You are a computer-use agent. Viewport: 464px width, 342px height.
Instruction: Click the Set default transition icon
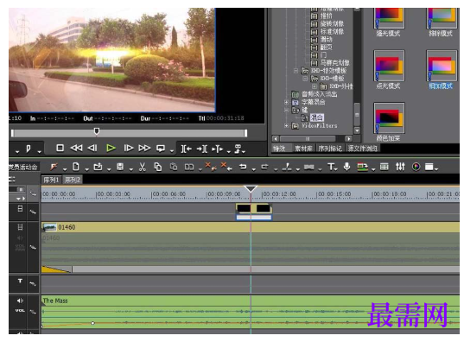coord(309,168)
